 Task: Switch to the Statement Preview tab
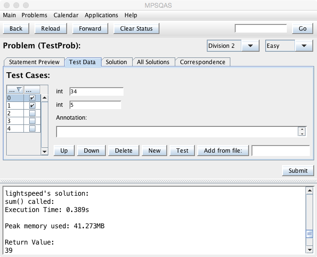click(34, 62)
